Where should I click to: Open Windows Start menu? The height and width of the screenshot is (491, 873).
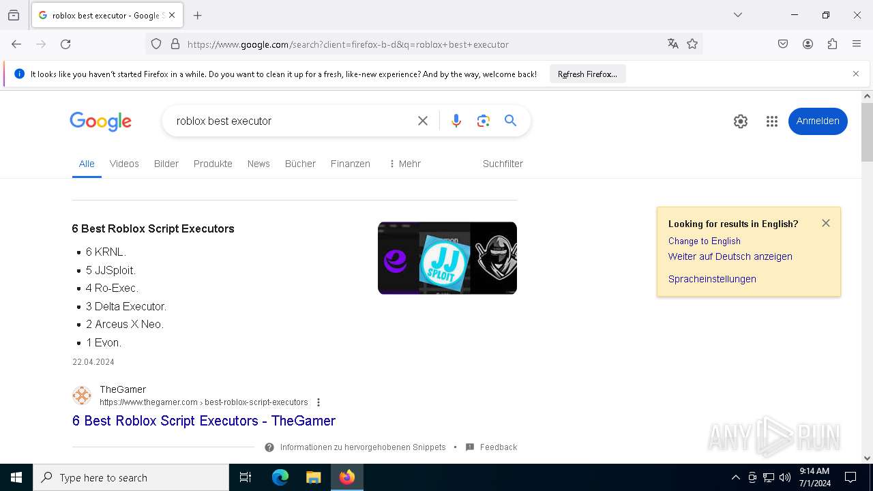(x=16, y=477)
